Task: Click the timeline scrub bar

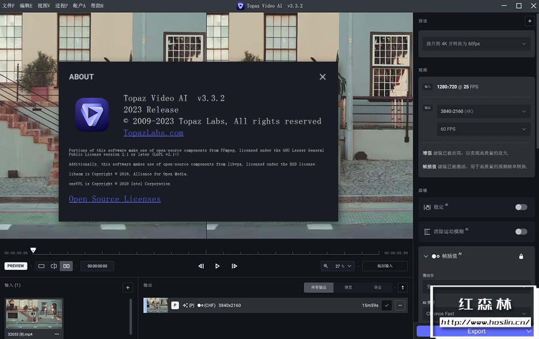Action: click(x=207, y=253)
